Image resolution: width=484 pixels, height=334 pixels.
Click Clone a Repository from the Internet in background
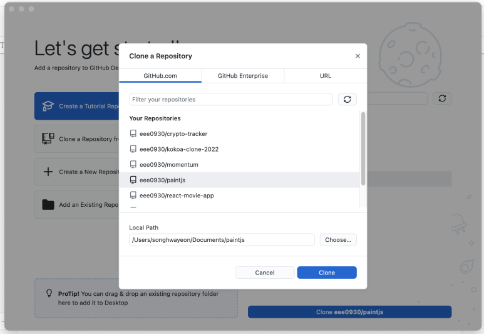click(x=76, y=139)
